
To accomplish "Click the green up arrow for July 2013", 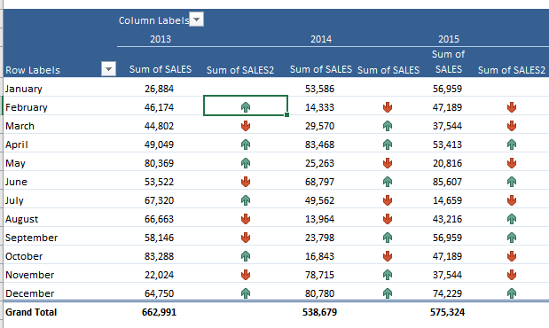I will click(x=246, y=199).
